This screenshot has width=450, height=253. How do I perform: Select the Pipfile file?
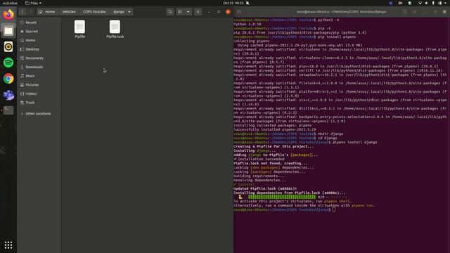tap(79, 29)
